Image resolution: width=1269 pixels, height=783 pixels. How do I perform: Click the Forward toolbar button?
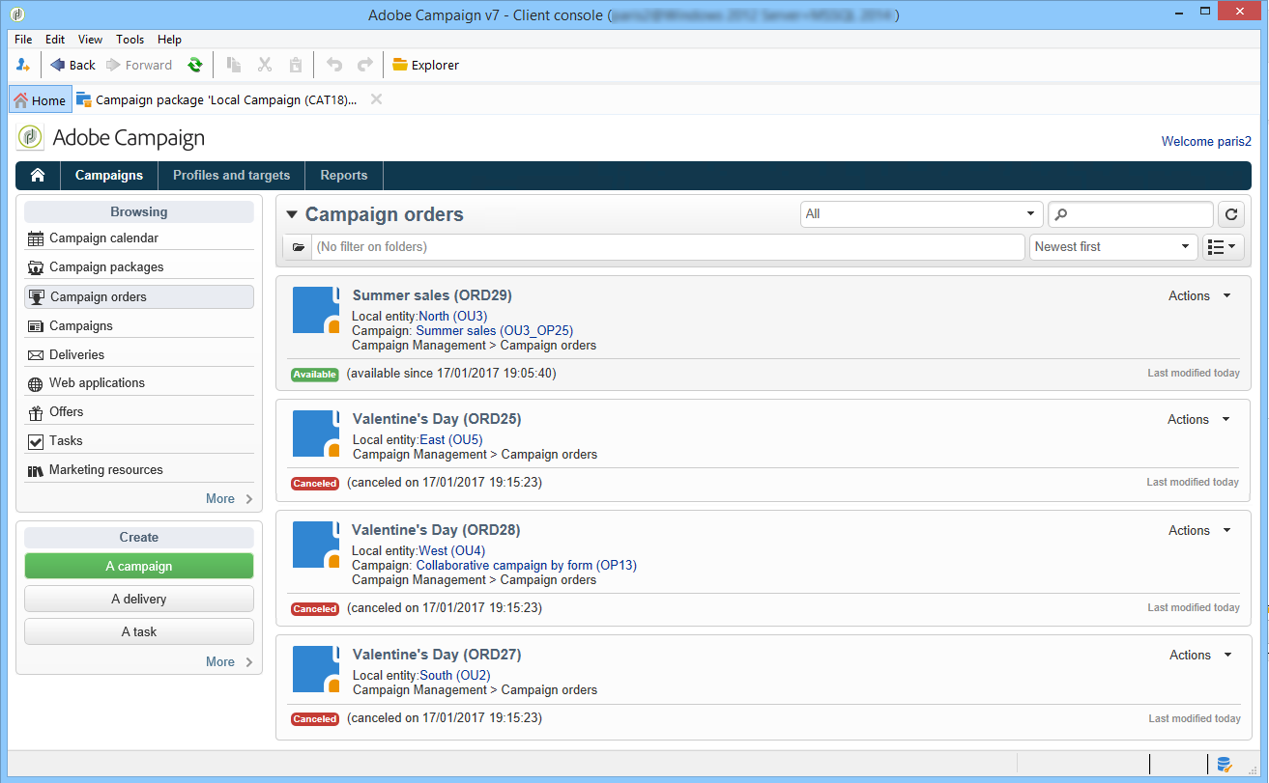[x=139, y=65]
